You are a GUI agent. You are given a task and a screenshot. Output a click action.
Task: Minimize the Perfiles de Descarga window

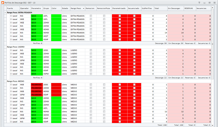click(x=205, y=3)
